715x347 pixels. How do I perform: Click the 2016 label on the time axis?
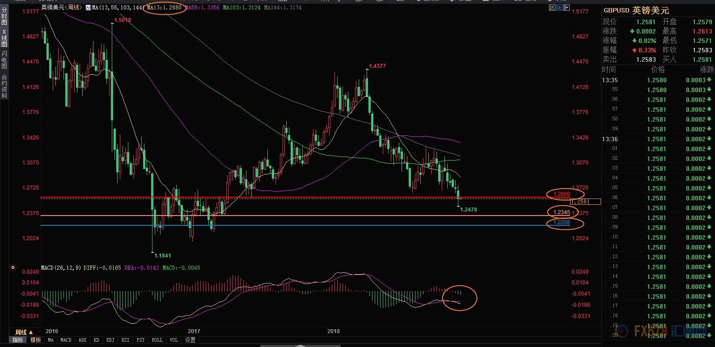(52, 331)
